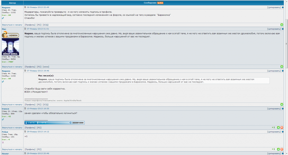This screenshot has height=155, width=288.
Task: Click trance's speedtest signature banner
Action: tap(55, 123)
